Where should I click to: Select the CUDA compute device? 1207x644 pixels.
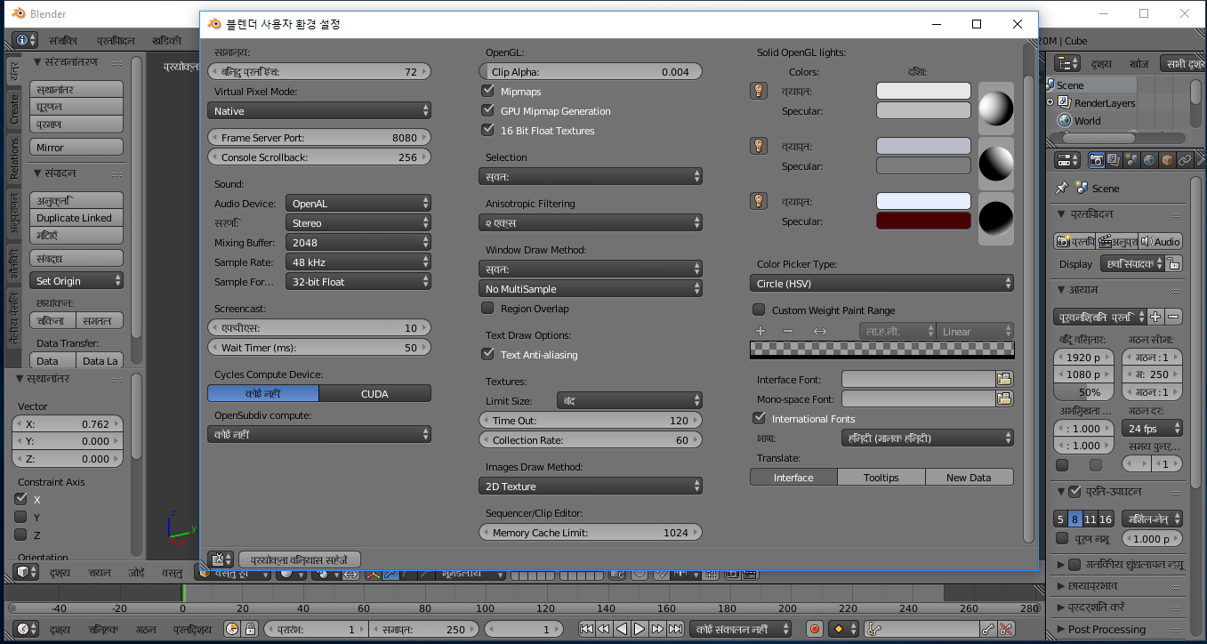click(x=374, y=394)
